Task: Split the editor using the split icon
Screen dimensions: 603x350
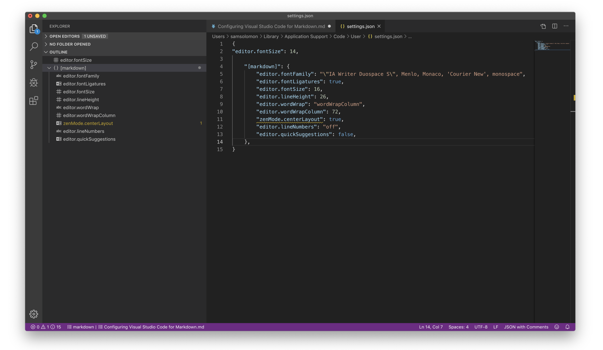Action: click(x=555, y=26)
